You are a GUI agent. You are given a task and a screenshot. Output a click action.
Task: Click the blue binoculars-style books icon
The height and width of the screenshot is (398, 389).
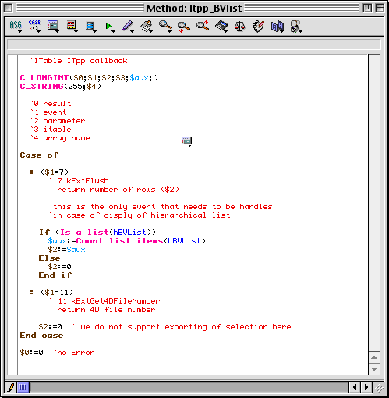click(x=277, y=27)
